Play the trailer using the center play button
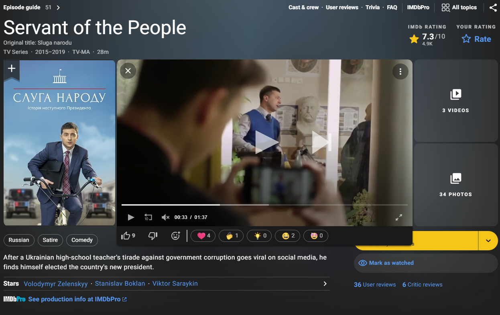Viewport: 500px width, 315px height. coord(266,142)
